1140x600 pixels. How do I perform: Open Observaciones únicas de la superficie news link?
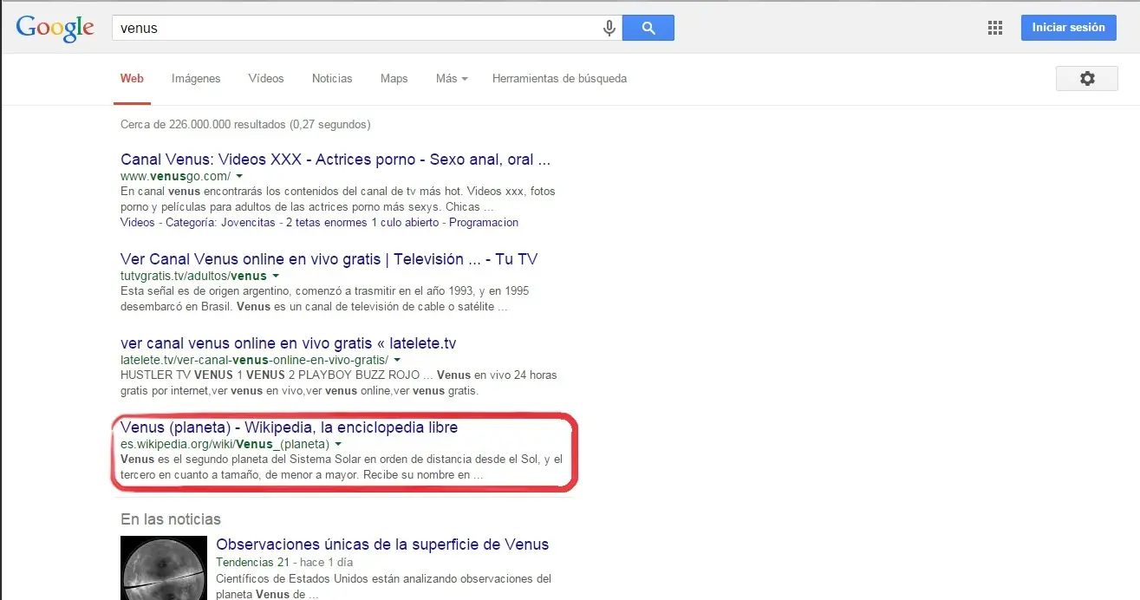[x=382, y=545]
